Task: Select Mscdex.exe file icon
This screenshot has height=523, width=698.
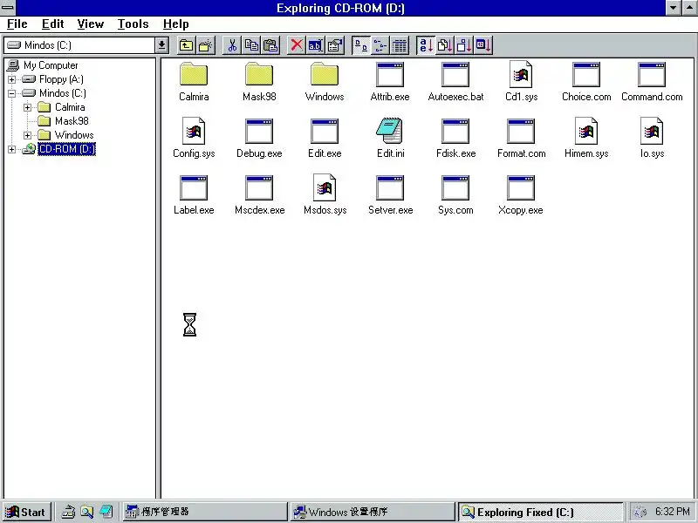Action: point(259,194)
